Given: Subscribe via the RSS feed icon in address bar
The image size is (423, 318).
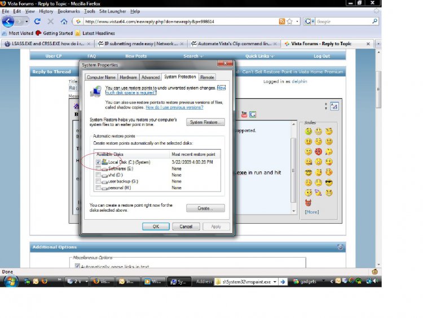Looking at the screenshot, I should (x=281, y=21).
